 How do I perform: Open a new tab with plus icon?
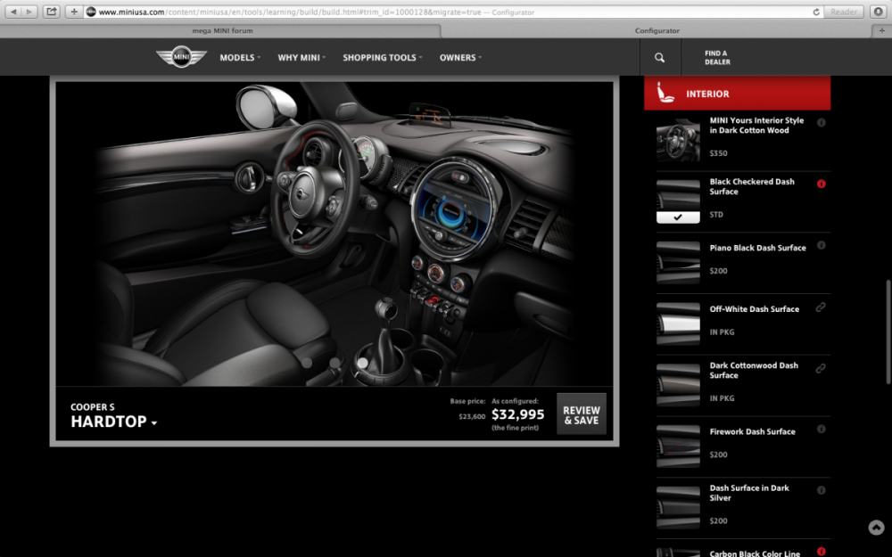[882, 30]
